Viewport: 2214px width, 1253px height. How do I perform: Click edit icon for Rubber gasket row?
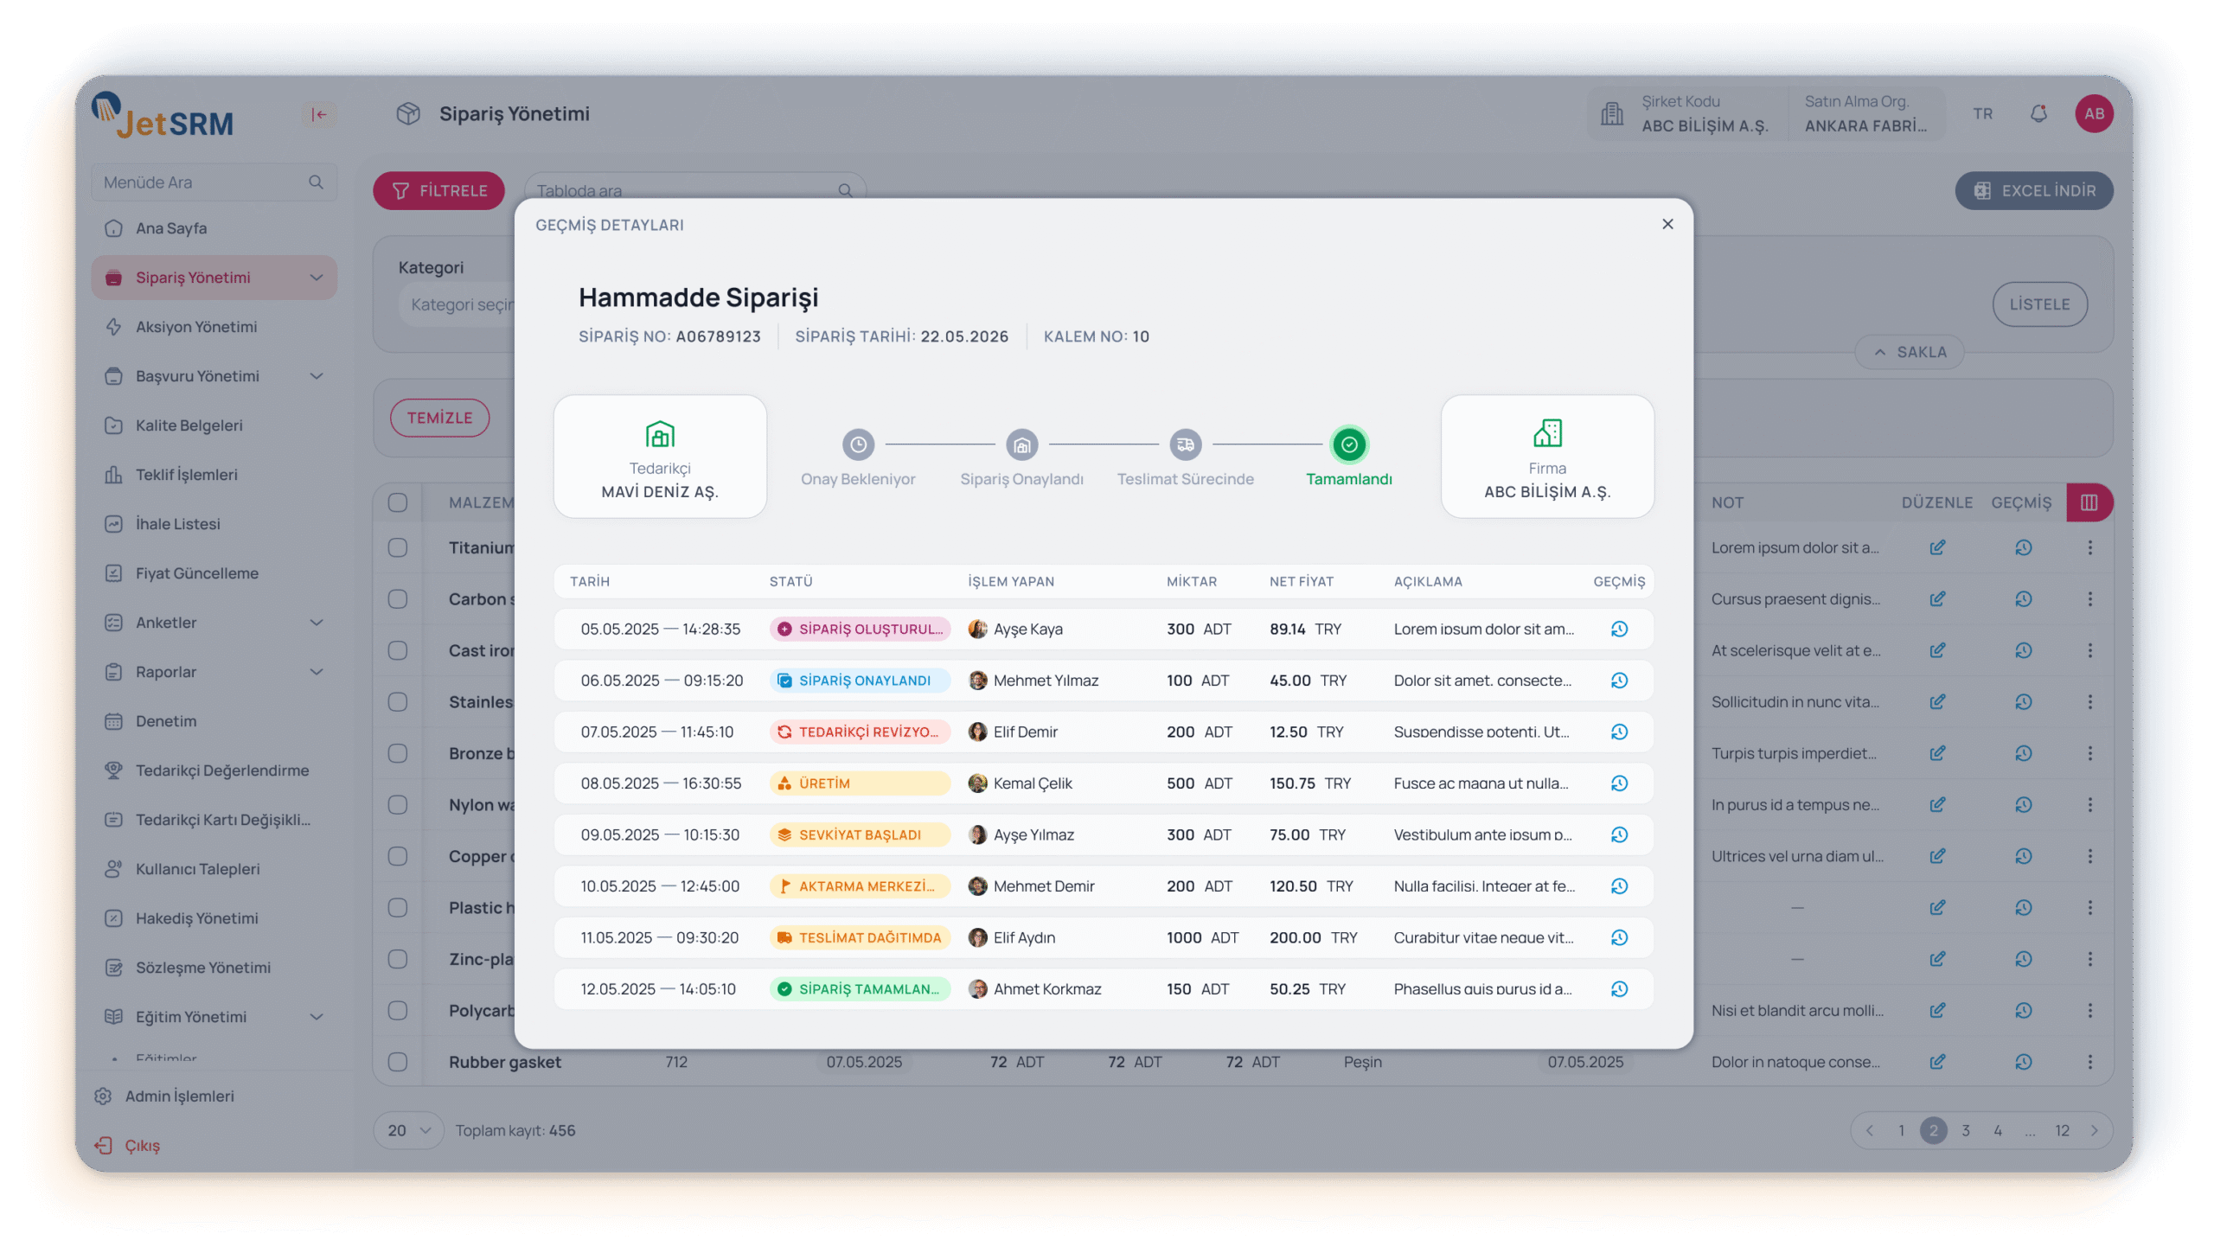click(x=1937, y=1062)
